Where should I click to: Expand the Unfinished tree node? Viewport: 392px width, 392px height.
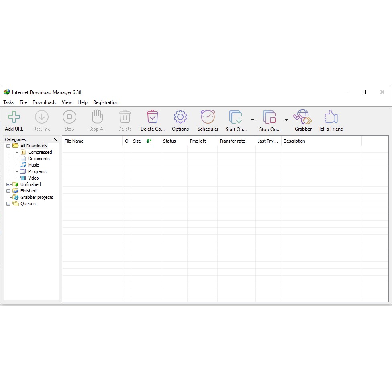(x=8, y=184)
